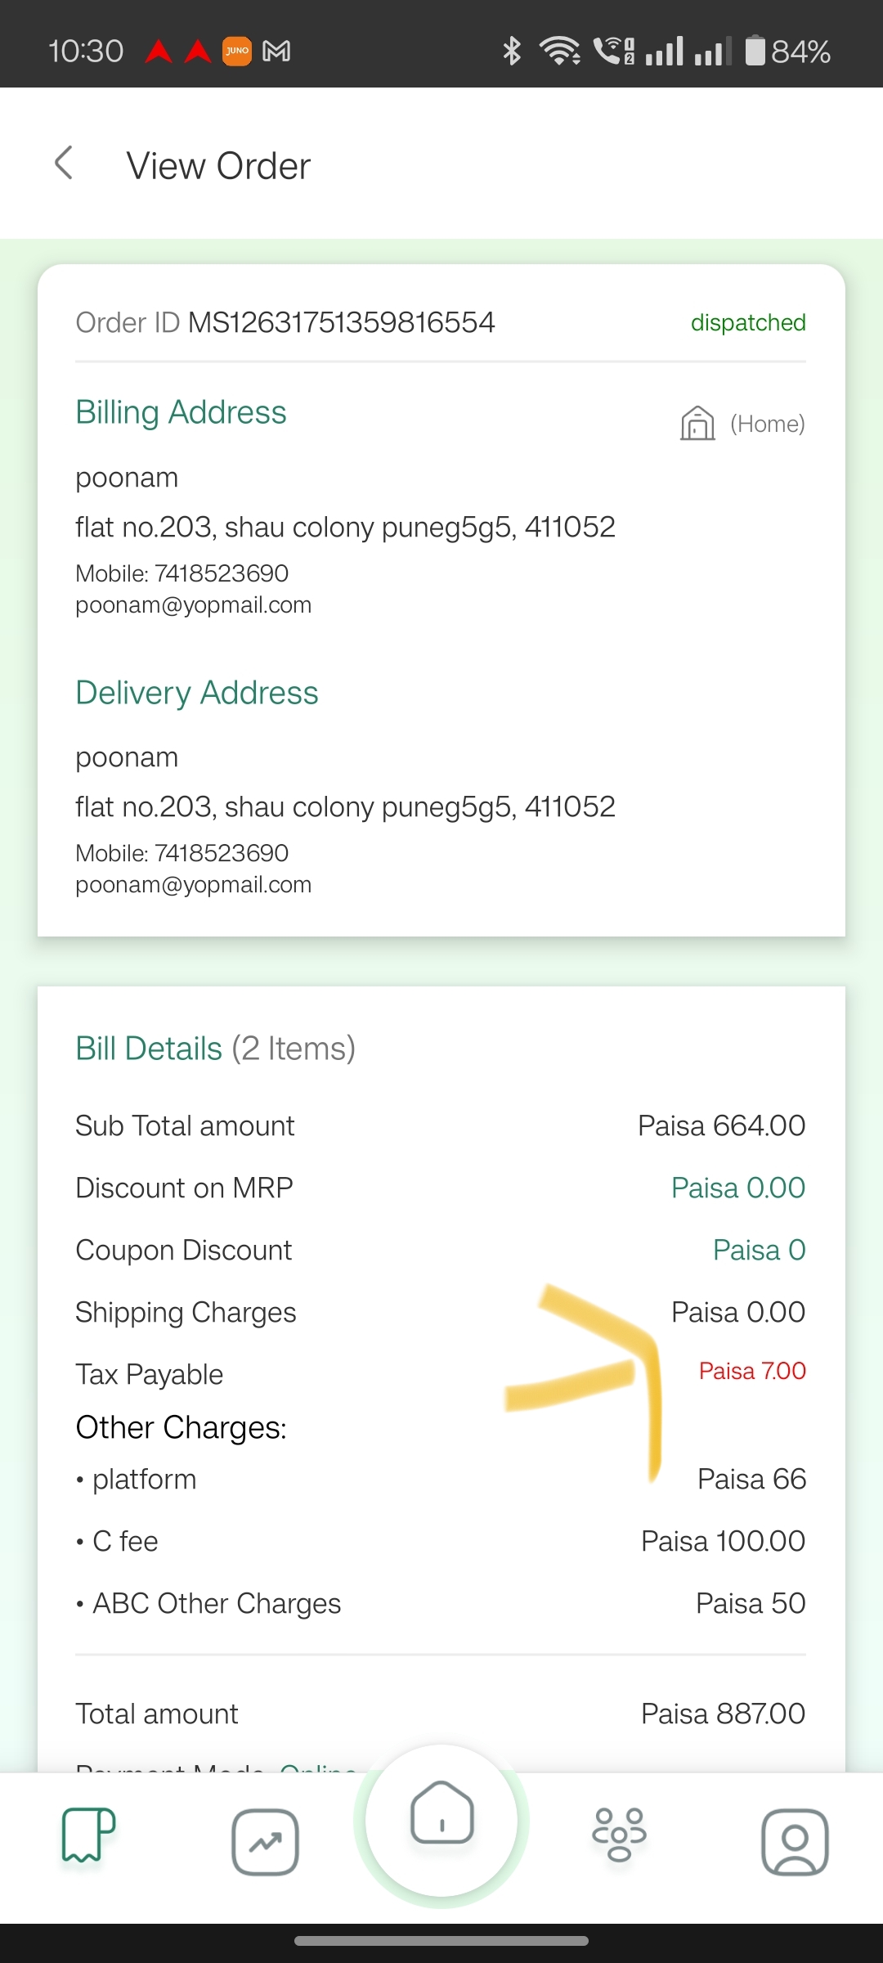Tap the Home address type icon
Image resolution: width=883 pixels, height=1963 pixels.
[x=697, y=423]
